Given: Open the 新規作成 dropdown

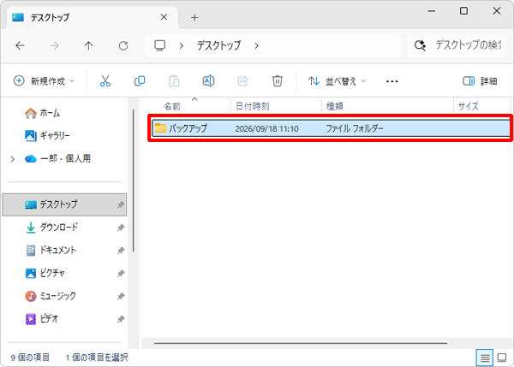Looking at the screenshot, I should pos(44,81).
